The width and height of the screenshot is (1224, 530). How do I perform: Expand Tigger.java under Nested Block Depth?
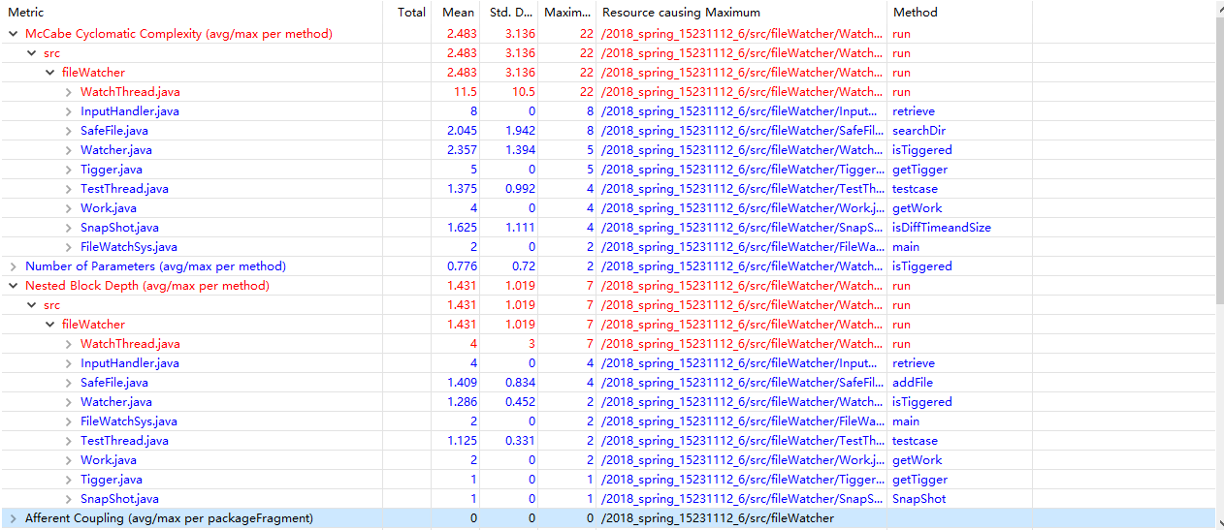(x=68, y=480)
